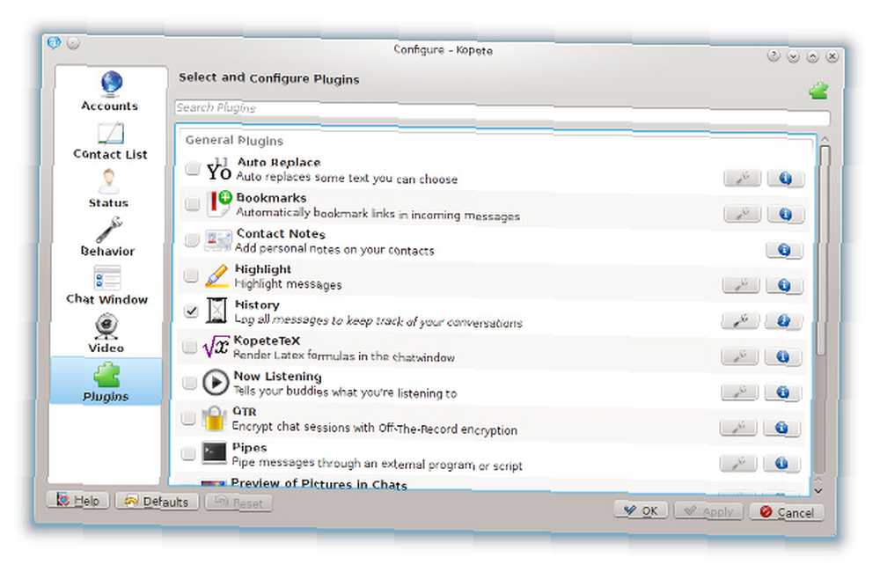View Pipes plugin information
Viewport: 880px width, 572px height.
(x=781, y=463)
